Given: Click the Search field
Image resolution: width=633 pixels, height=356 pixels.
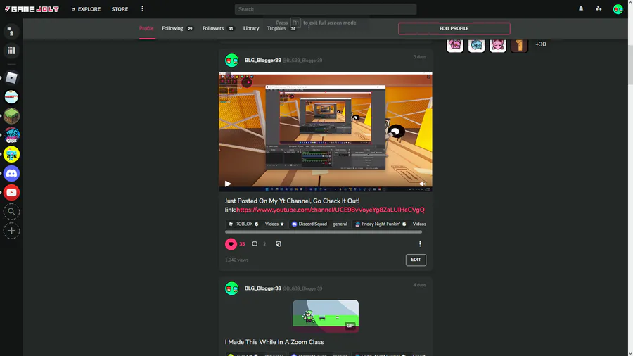Looking at the screenshot, I should coord(326,9).
